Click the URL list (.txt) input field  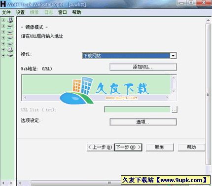click(137, 110)
